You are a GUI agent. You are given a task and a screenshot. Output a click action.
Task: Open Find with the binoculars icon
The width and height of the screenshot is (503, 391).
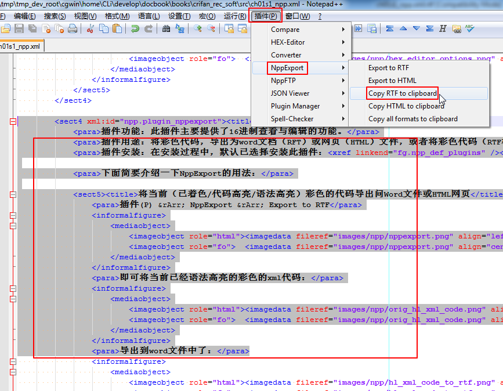click(x=167, y=28)
